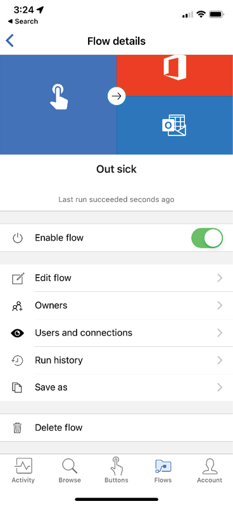Image resolution: width=233 pixels, height=506 pixels.
Task: Tap the Office 365 logo tile
Action: coord(175,75)
